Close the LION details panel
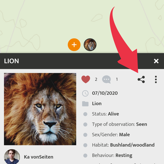The image size is (164, 164). [x=156, y=61]
